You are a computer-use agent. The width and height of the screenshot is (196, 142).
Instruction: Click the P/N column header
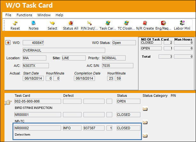[173, 96]
